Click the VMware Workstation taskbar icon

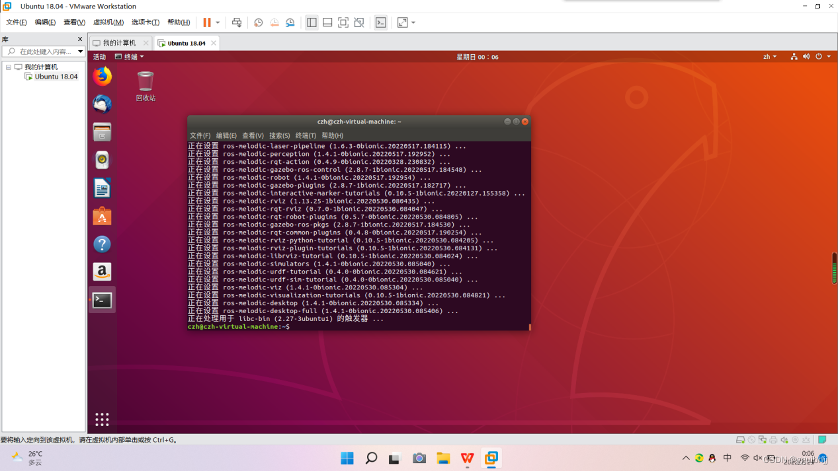point(491,458)
